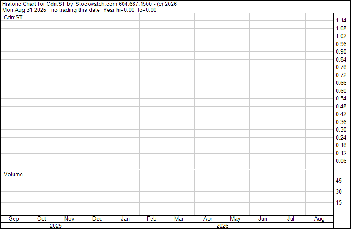This screenshot has height=229, width=351.
Task: Select the Feb month label
Action: (x=151, y=219)
